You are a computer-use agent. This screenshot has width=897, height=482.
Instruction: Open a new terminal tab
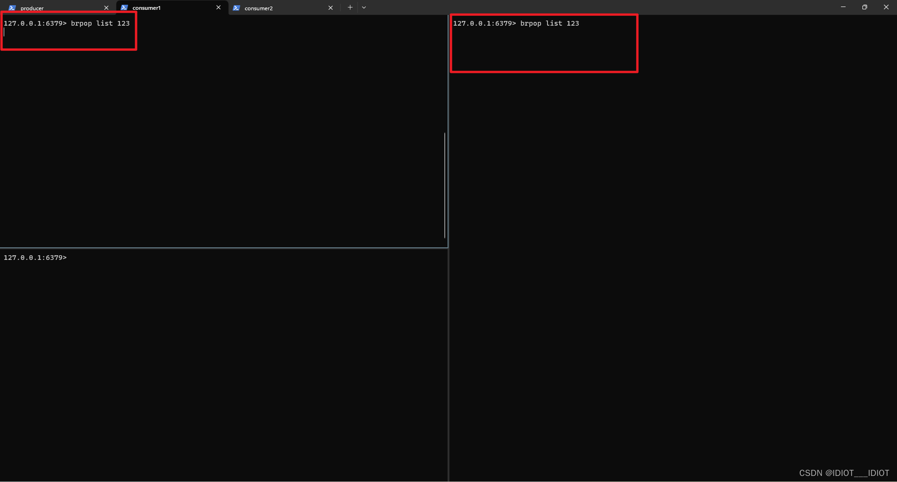350,7
